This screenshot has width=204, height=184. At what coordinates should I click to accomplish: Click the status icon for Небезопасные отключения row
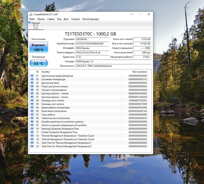(32, 118)
